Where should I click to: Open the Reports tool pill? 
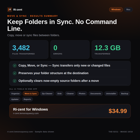[x=27, y=99]
